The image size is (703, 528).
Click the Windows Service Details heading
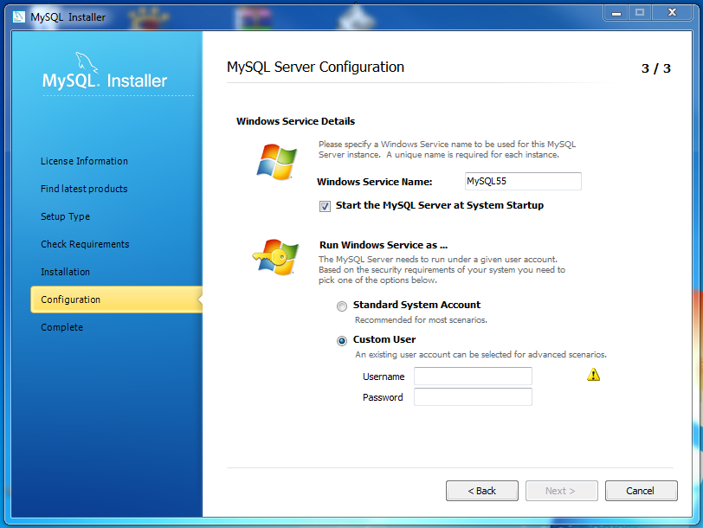point(295,121)
